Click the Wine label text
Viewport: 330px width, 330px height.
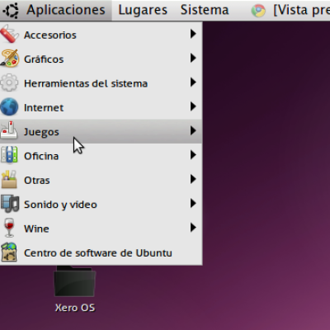(36, 229)
